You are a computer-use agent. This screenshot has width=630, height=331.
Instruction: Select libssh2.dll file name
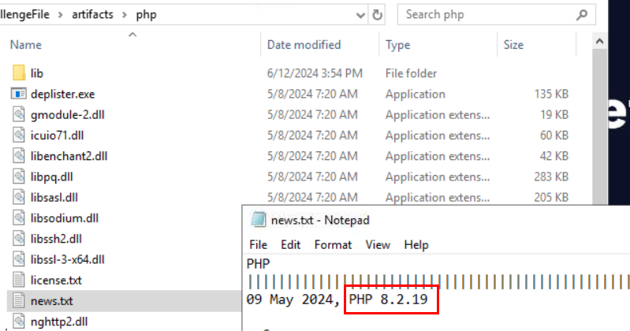coord(56,239)
